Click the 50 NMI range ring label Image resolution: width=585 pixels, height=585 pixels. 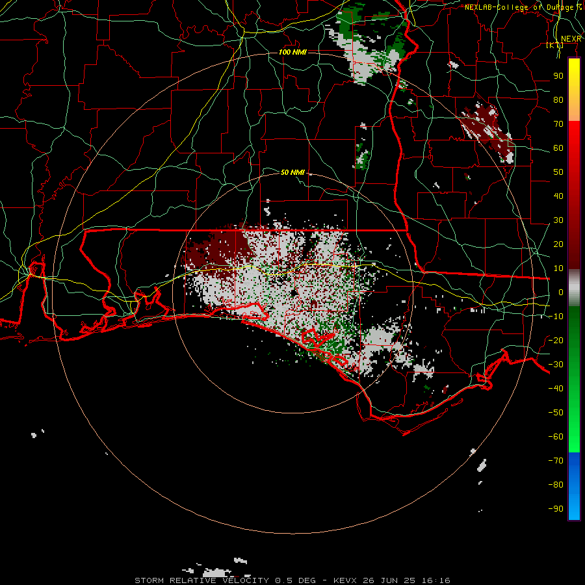[x=292, y=172]
